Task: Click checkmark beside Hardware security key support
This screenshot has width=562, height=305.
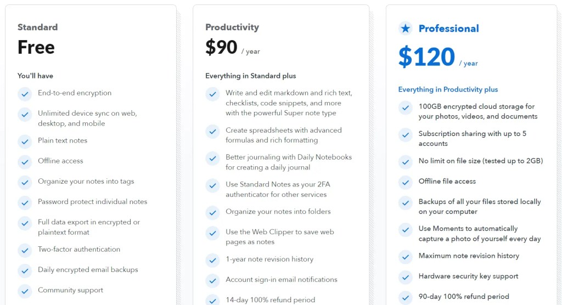Action: [x=406, y=277]
